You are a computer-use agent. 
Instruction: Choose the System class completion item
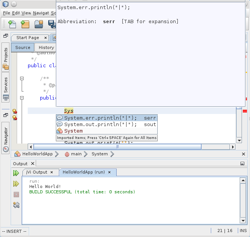tap(107, 131)
